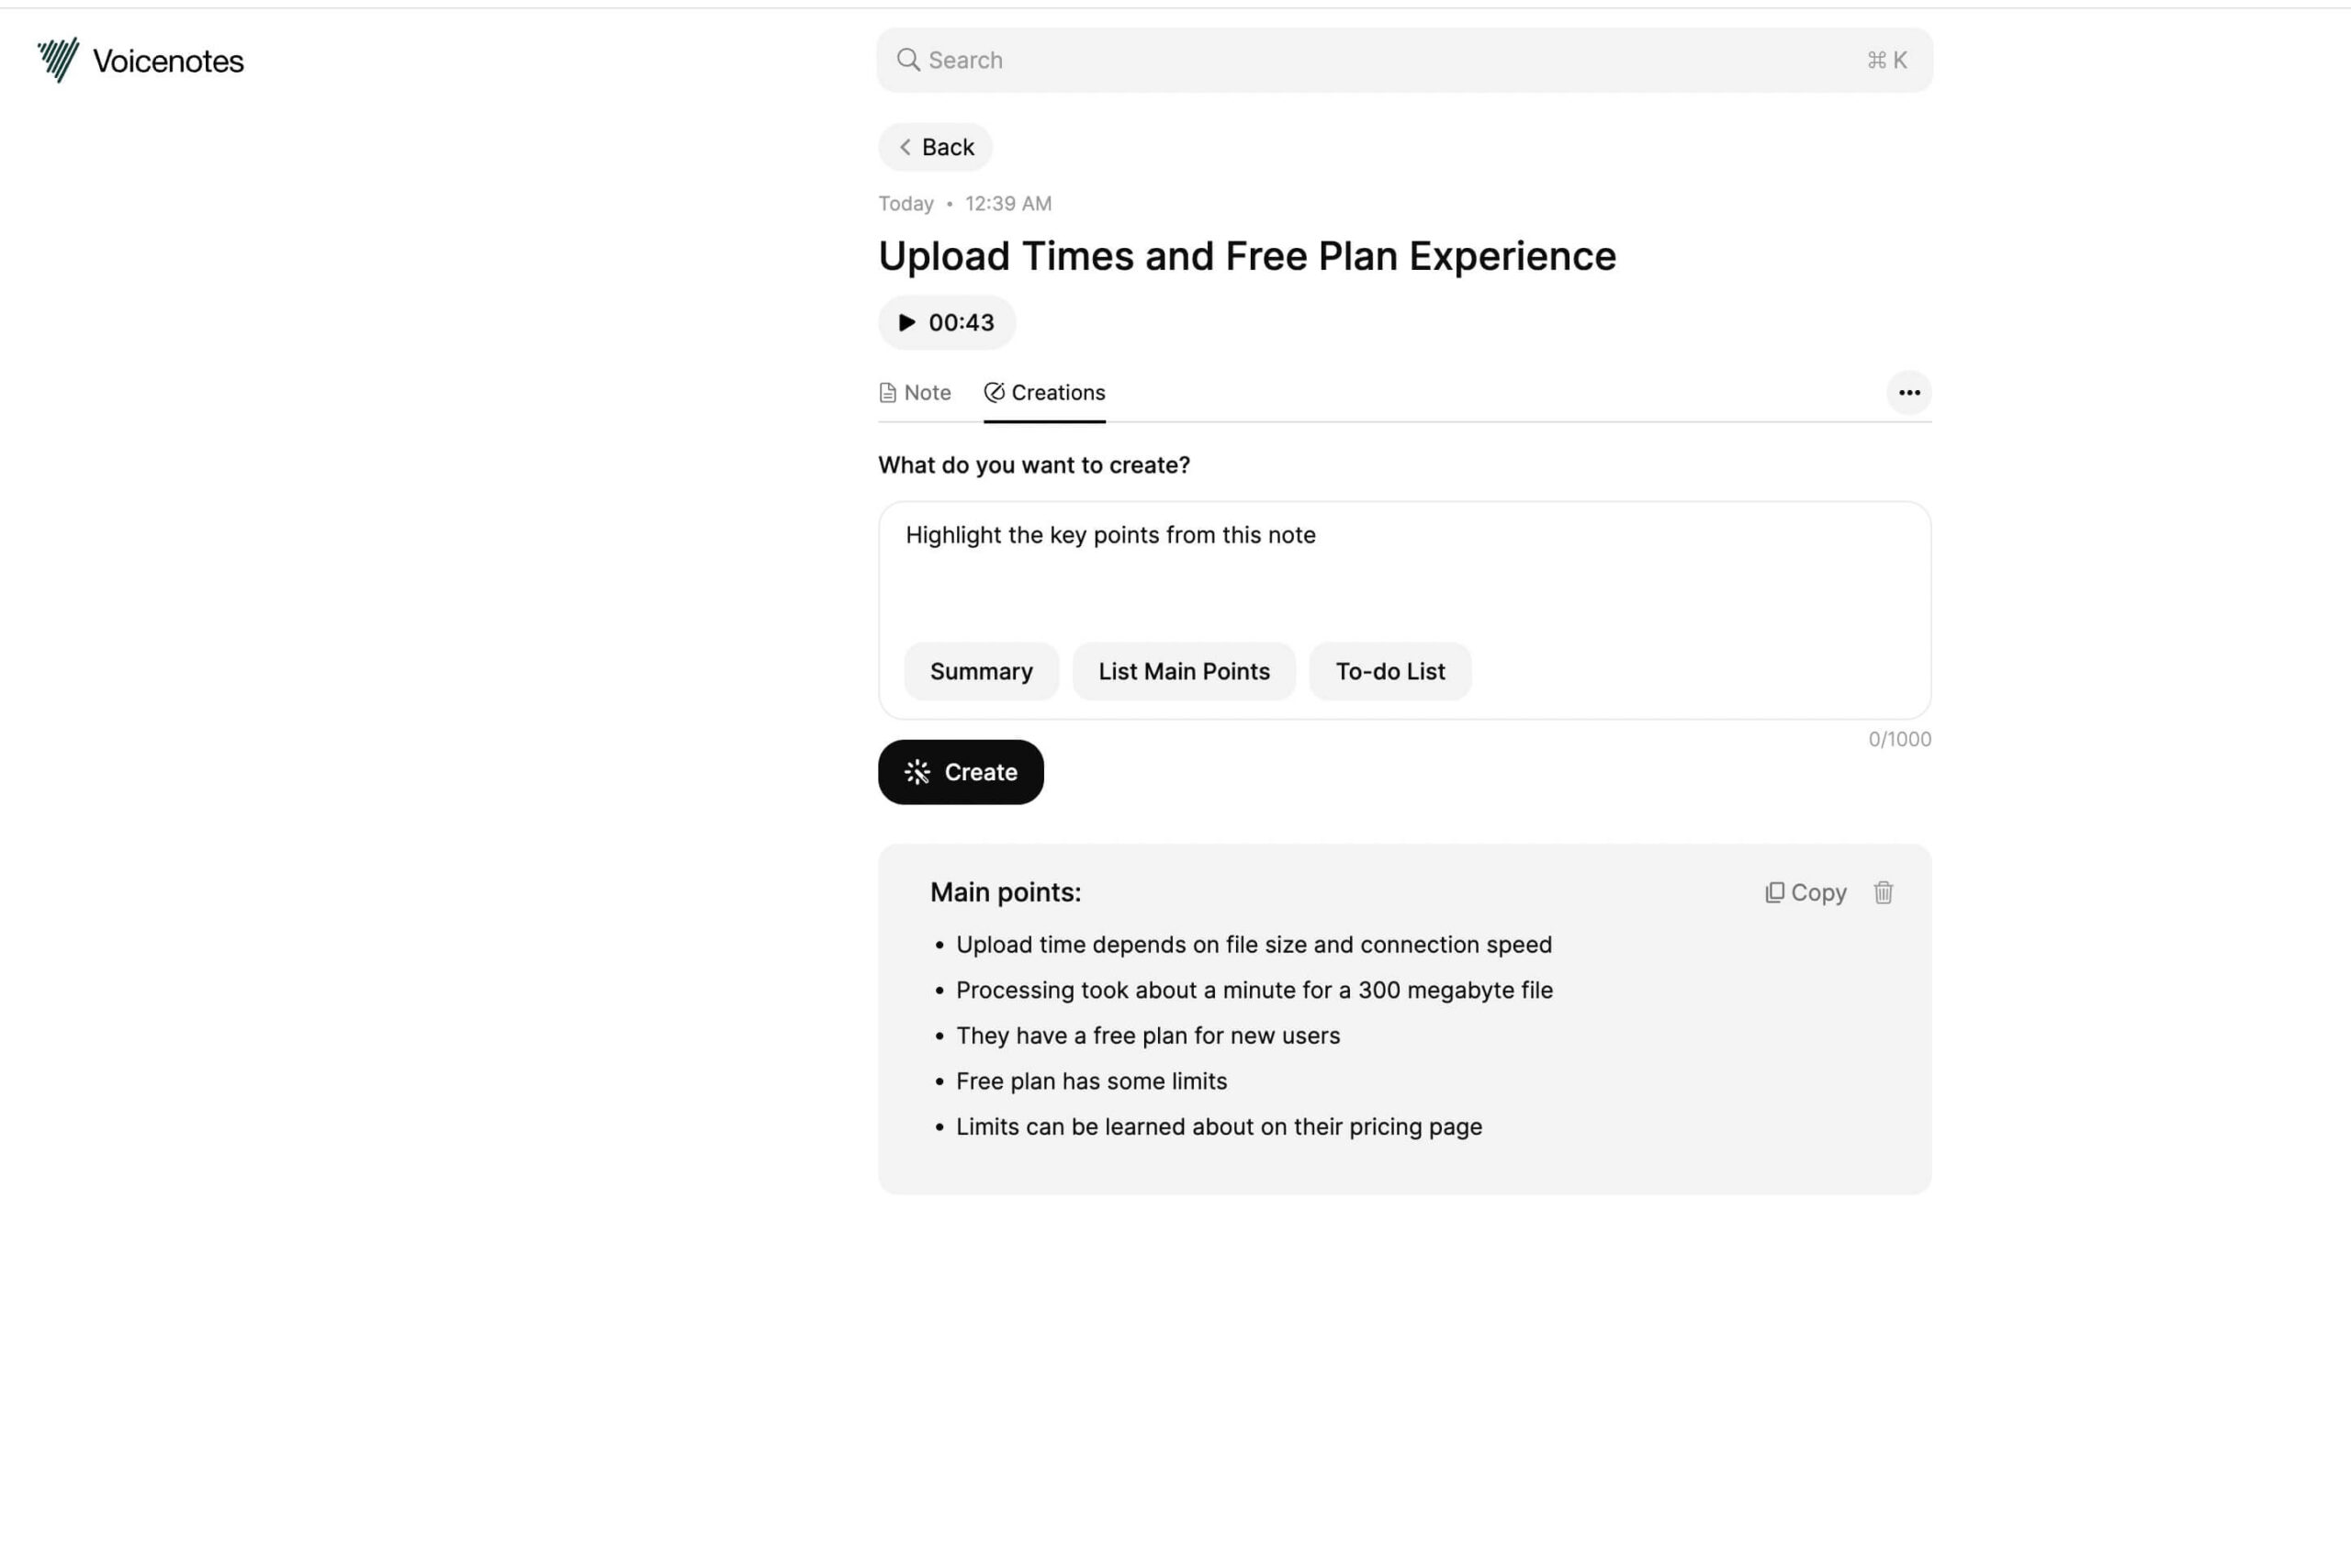Click the search magnifier icon
The image size is (2351, 1568).
point(907,60)
